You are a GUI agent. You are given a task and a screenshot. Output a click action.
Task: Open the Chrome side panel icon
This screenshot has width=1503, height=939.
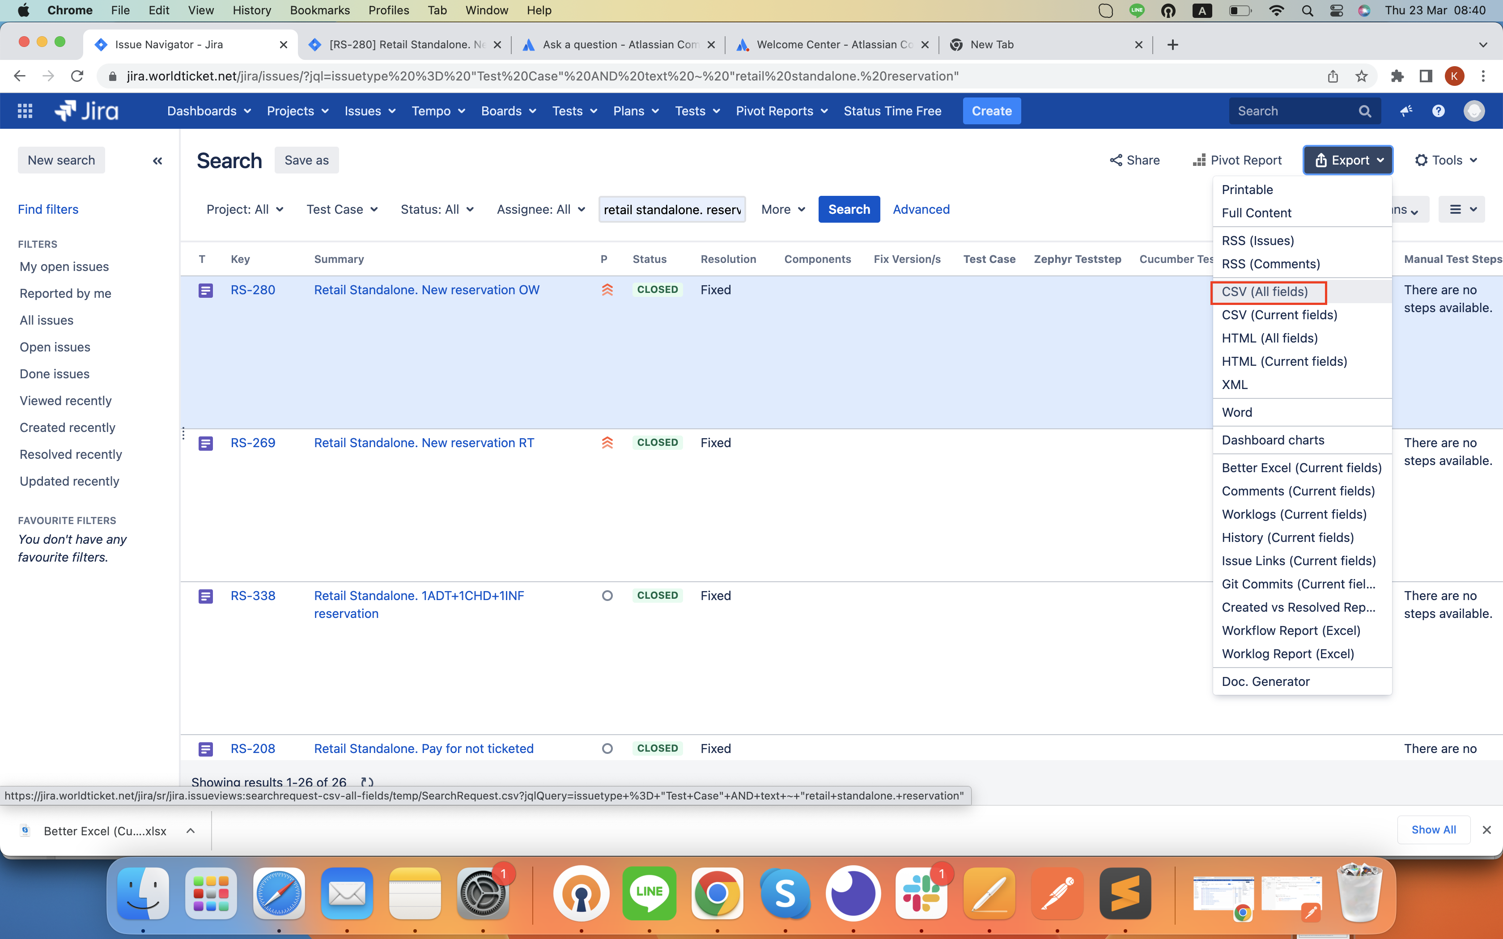coord(1425,76)
